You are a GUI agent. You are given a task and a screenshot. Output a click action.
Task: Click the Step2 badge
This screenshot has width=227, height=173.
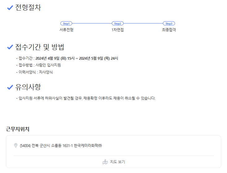pyautogui.click(x=118, y=24)
